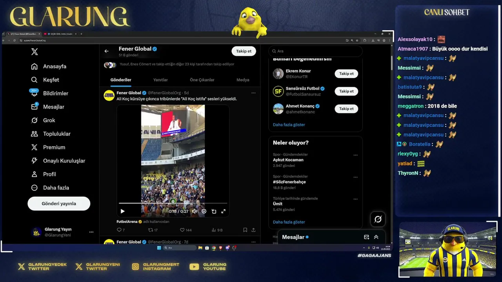Seek on the video progress bar
The width and height of the screenshot is (502, 282).
tap(173, 203)
